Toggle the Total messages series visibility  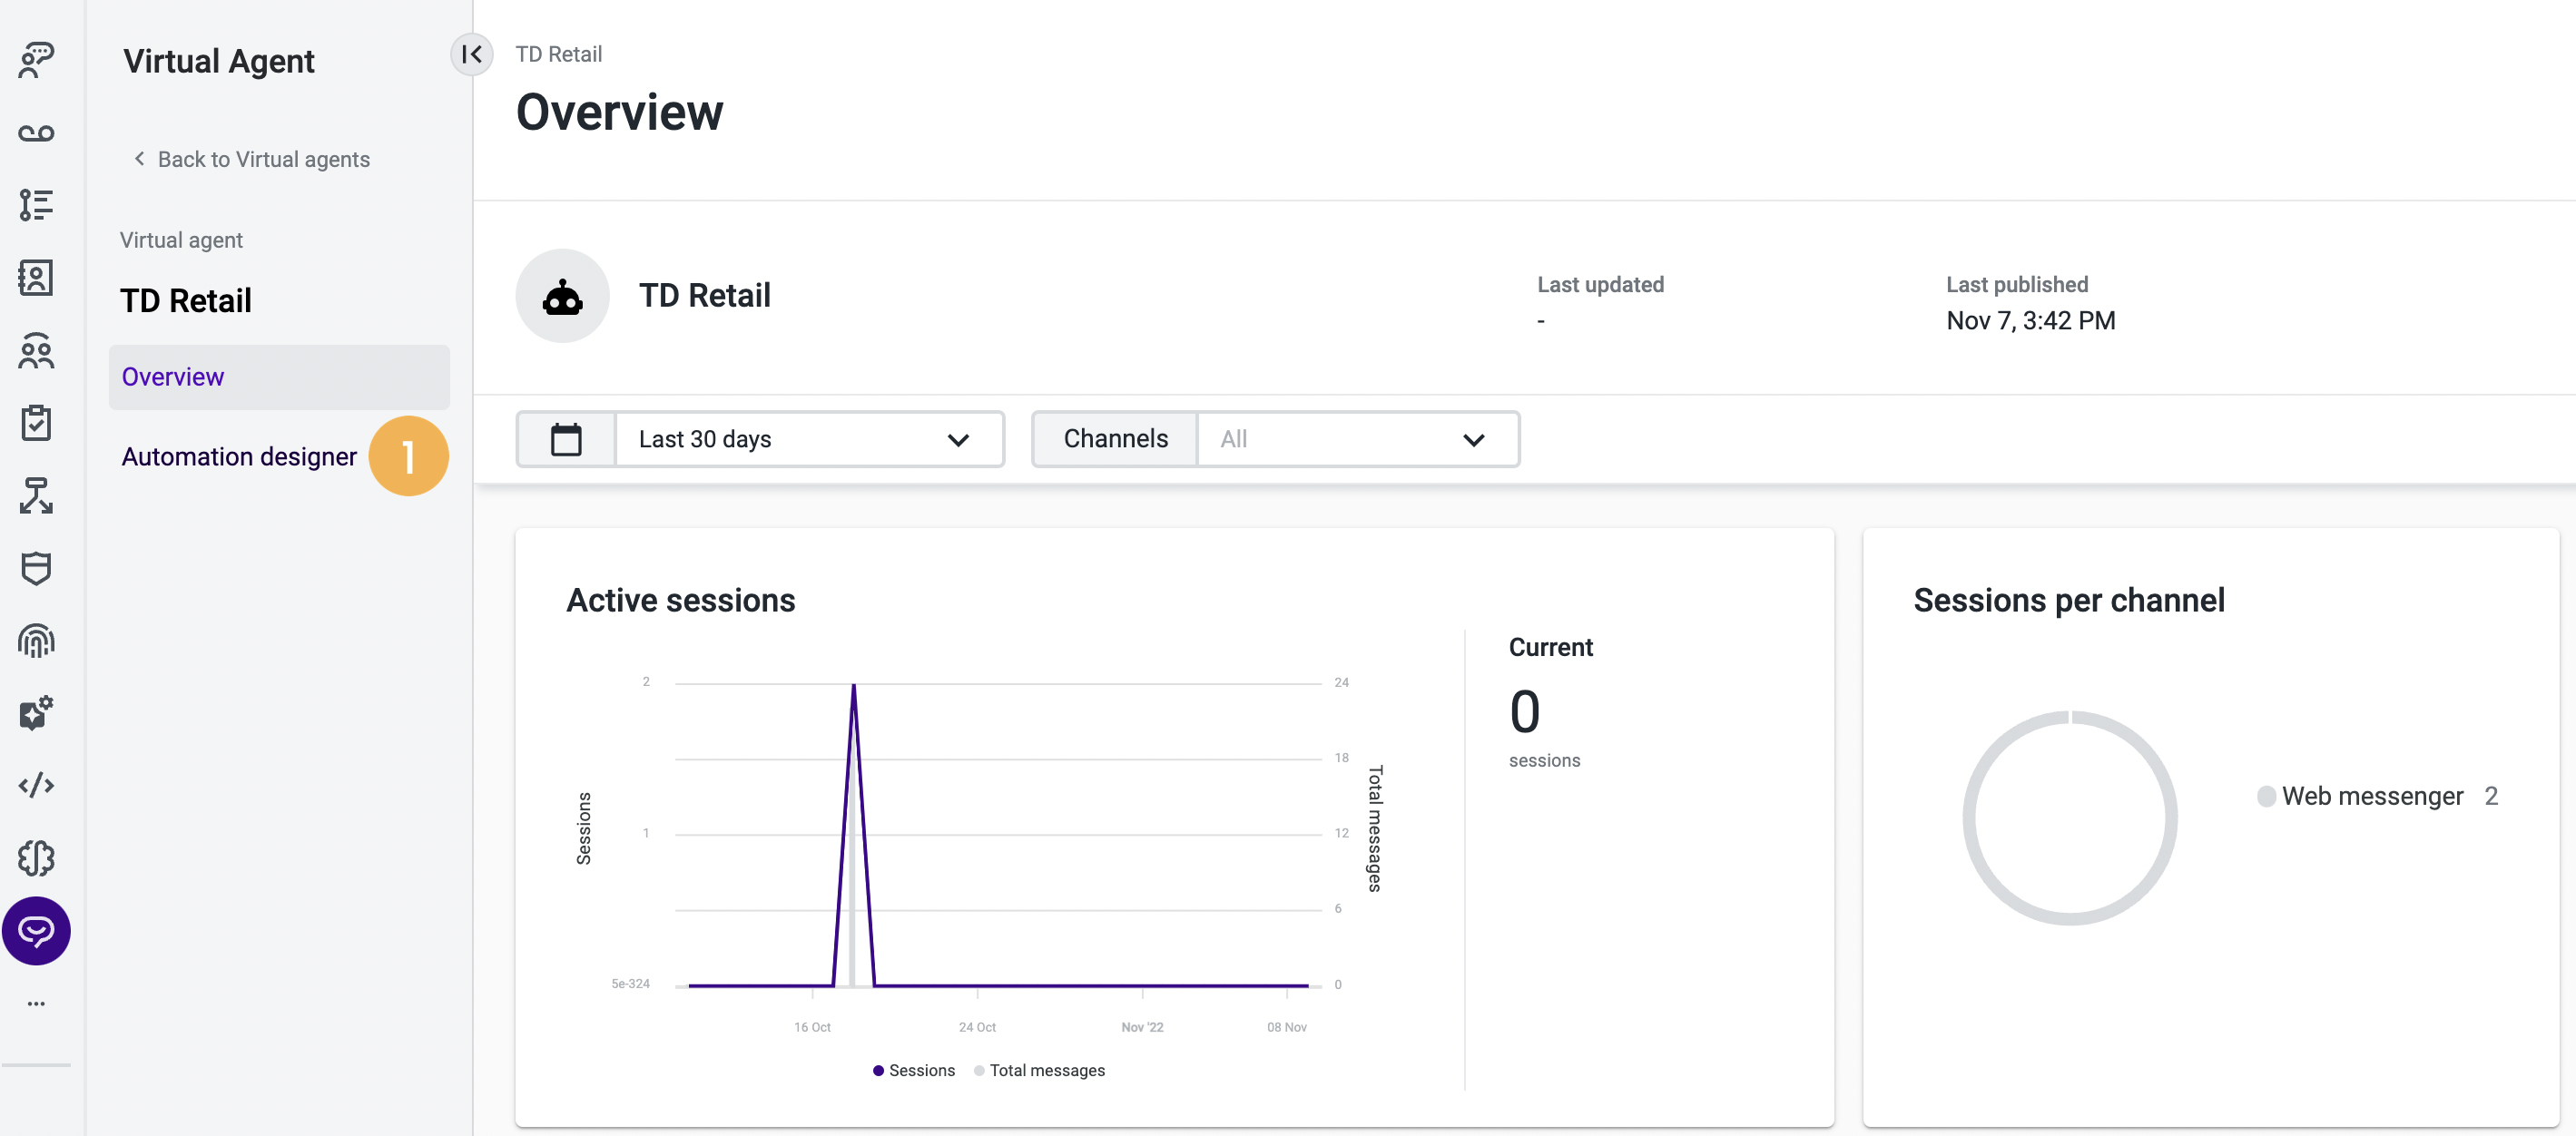tap(1040, 1069)
